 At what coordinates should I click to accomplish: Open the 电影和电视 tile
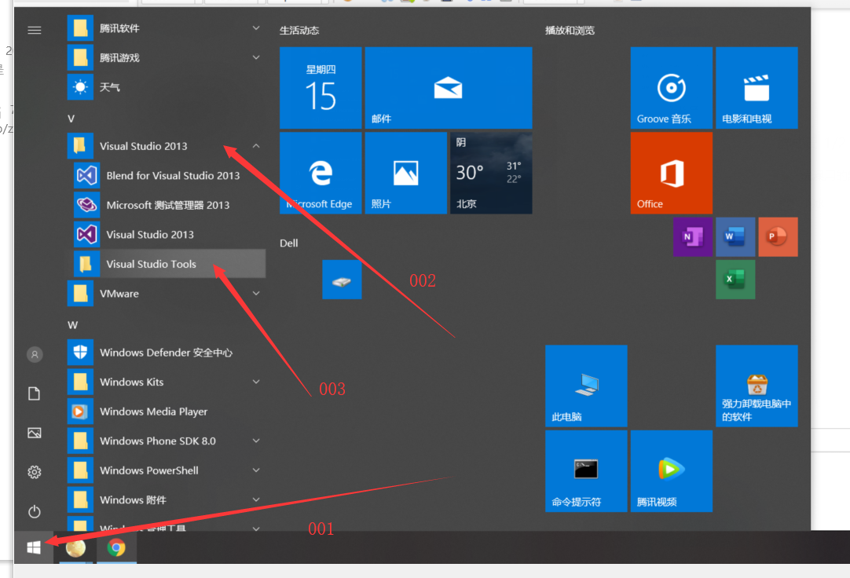pyautogui.click(x=757, y=88)
